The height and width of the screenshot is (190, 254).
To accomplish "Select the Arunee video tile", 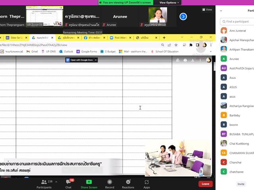I will (x=120, y=17).
